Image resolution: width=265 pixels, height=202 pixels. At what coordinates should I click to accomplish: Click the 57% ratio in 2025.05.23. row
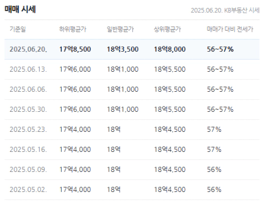coord(214,129)
